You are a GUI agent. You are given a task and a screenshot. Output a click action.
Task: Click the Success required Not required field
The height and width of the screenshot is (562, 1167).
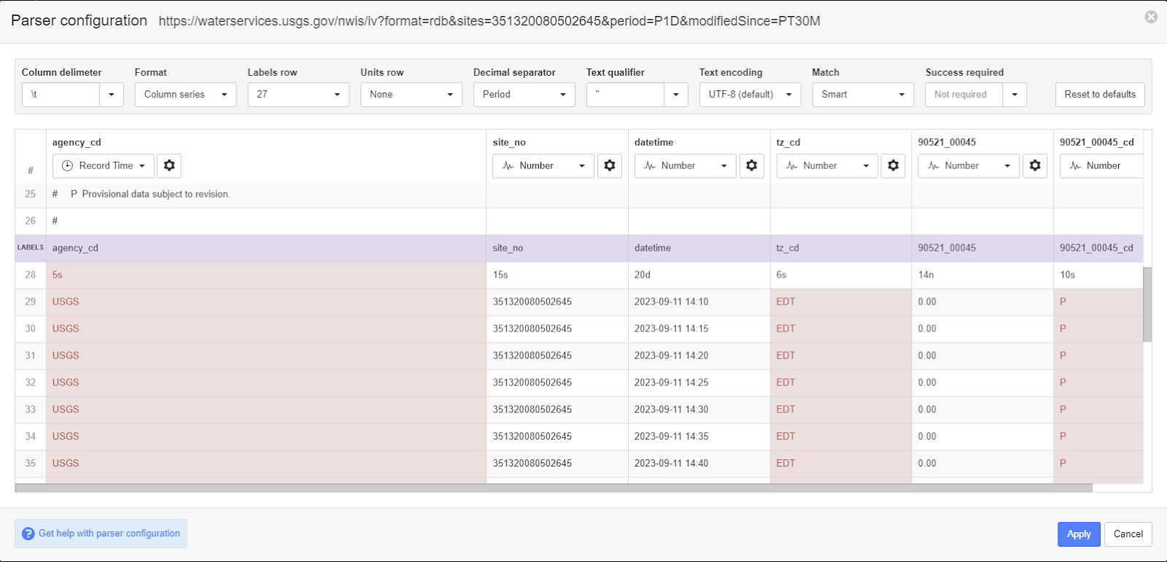tap(964, 95)
